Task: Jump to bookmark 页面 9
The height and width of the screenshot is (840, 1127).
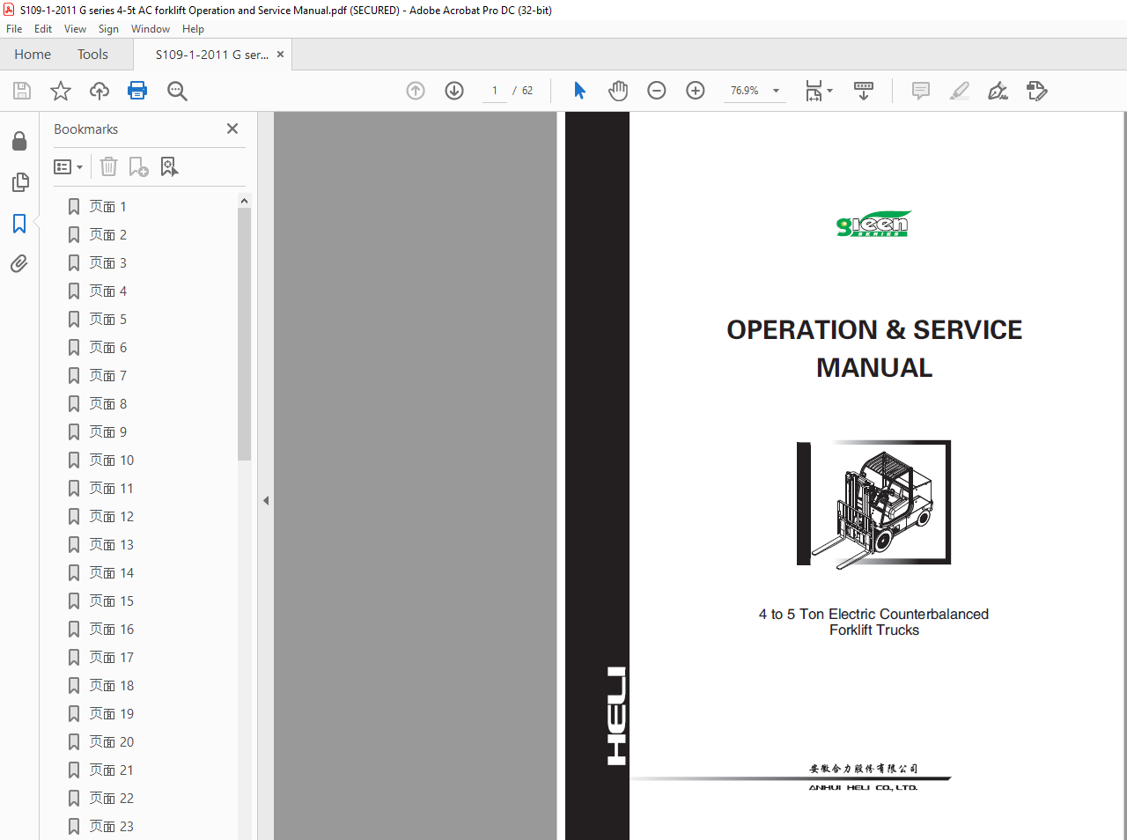Action: [x=107, y=431]
